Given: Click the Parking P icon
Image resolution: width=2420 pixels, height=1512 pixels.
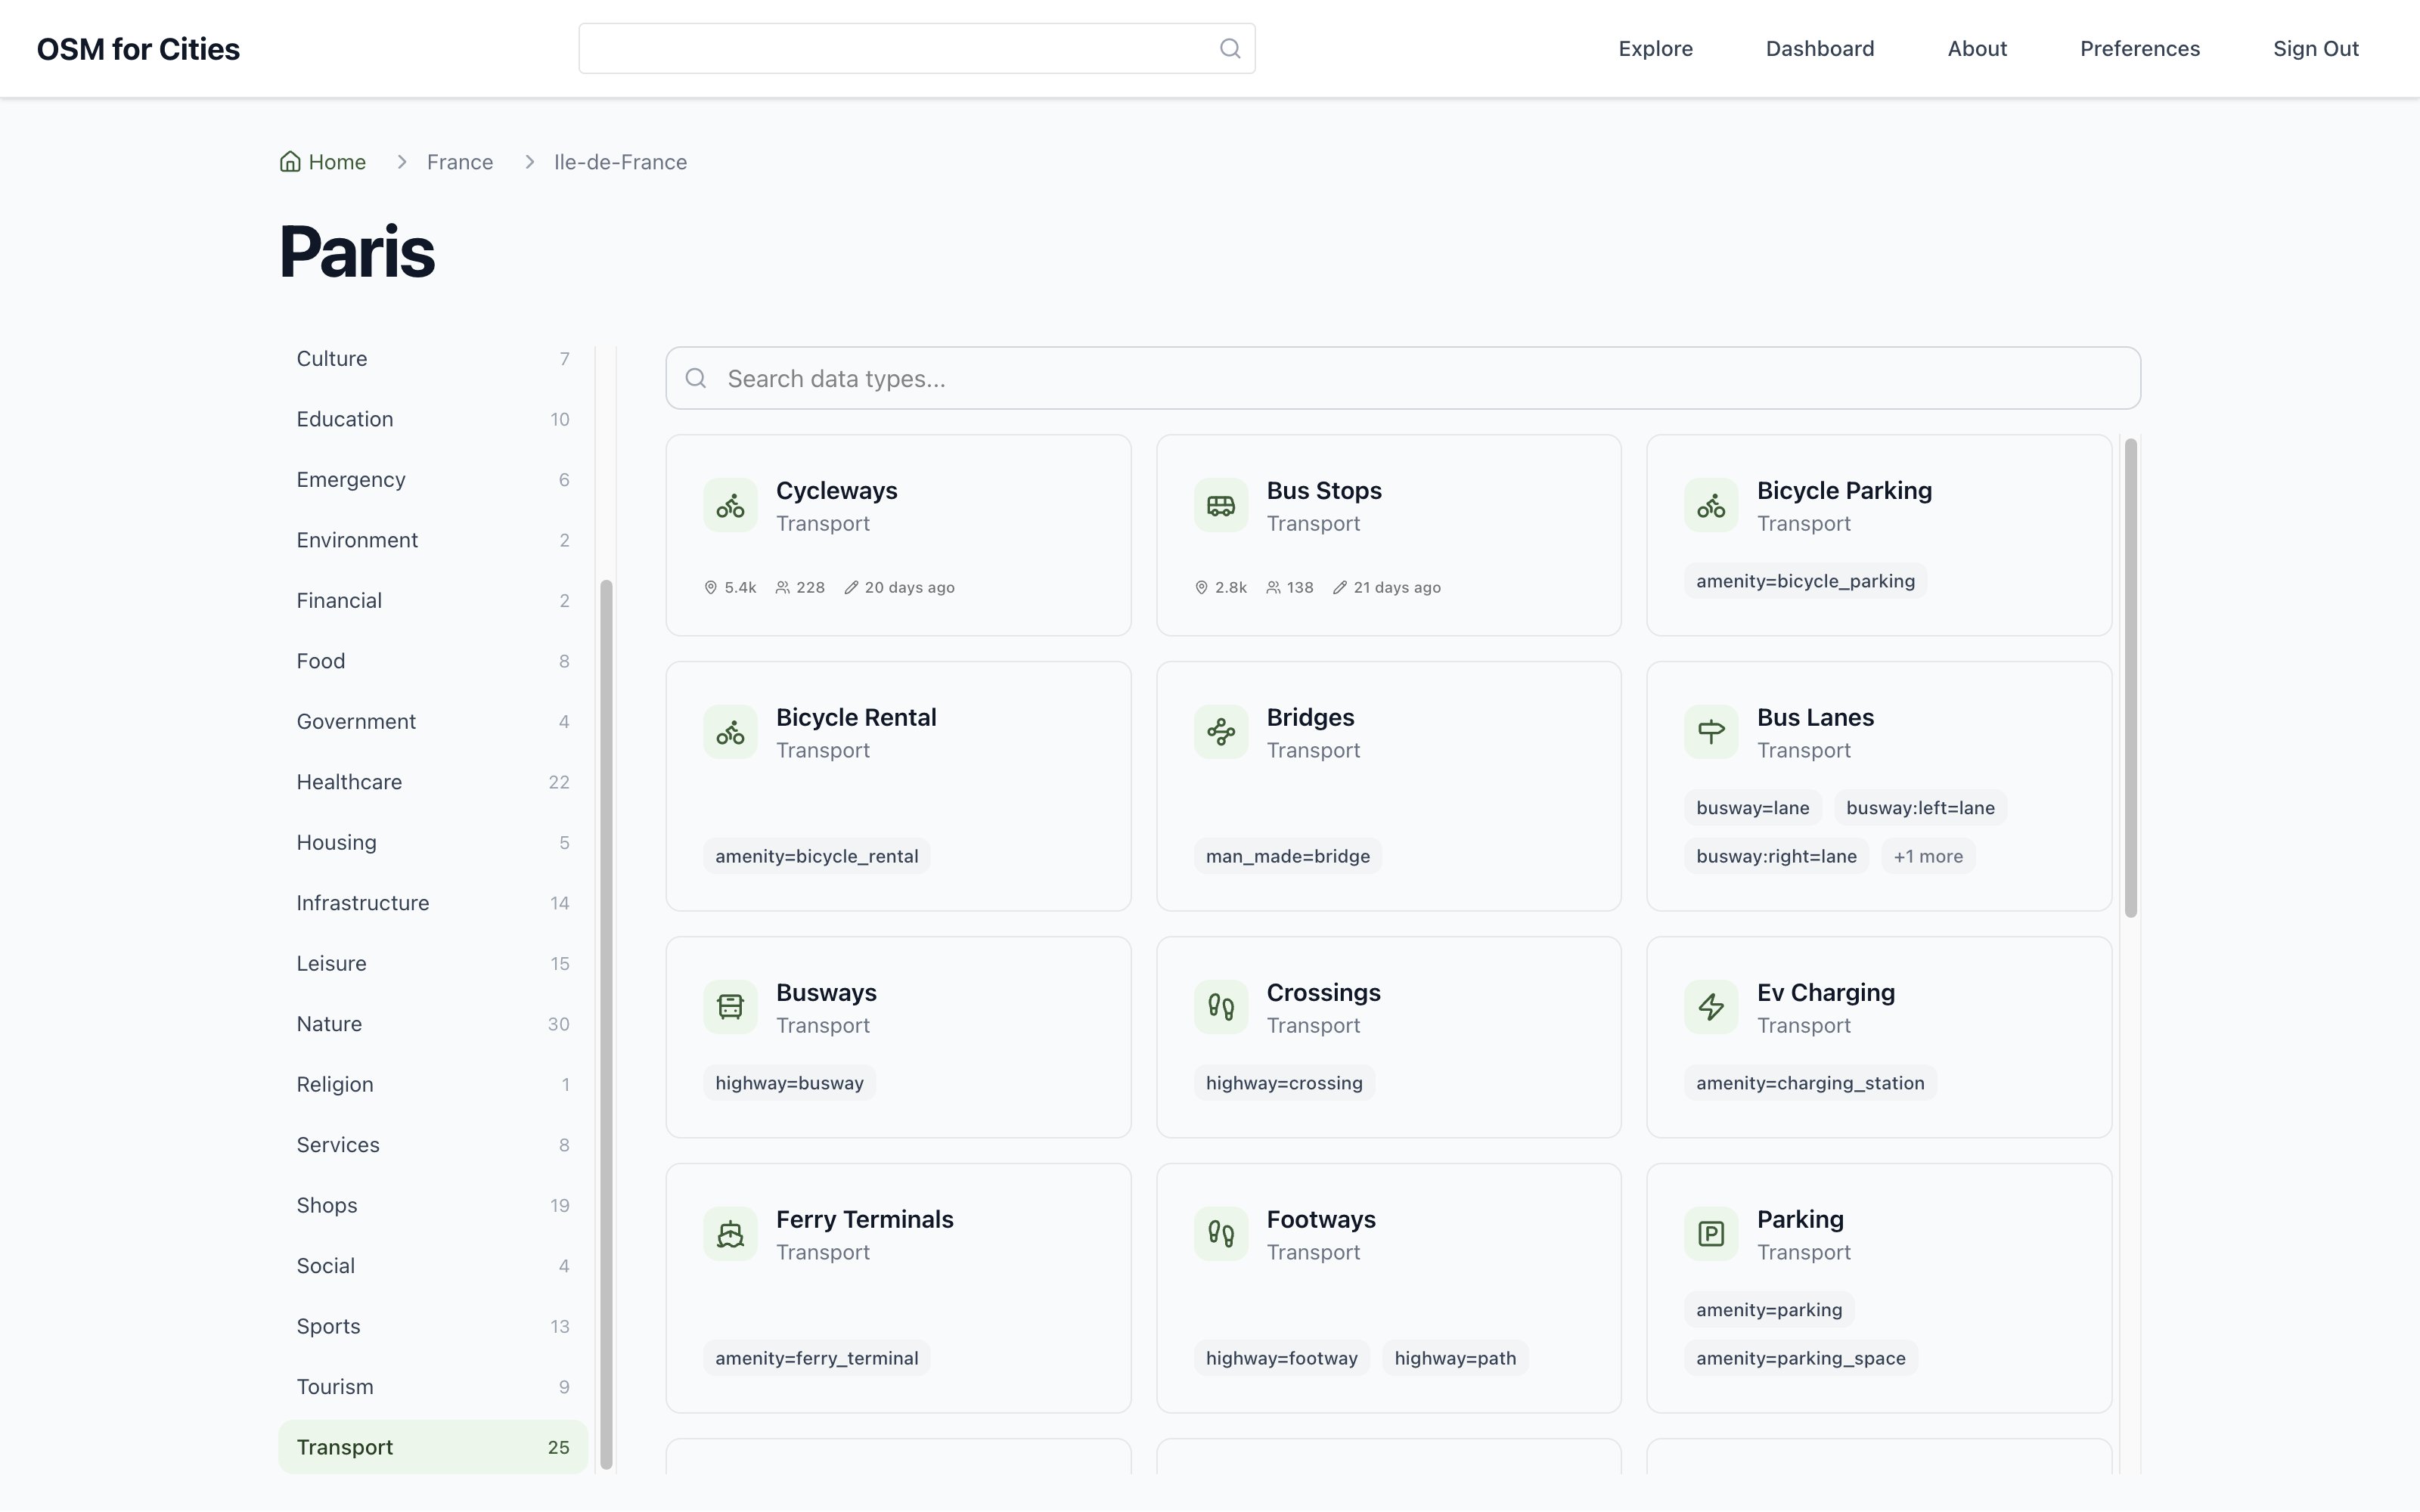Looking at the screenshot, I should click(1711, 1234).
